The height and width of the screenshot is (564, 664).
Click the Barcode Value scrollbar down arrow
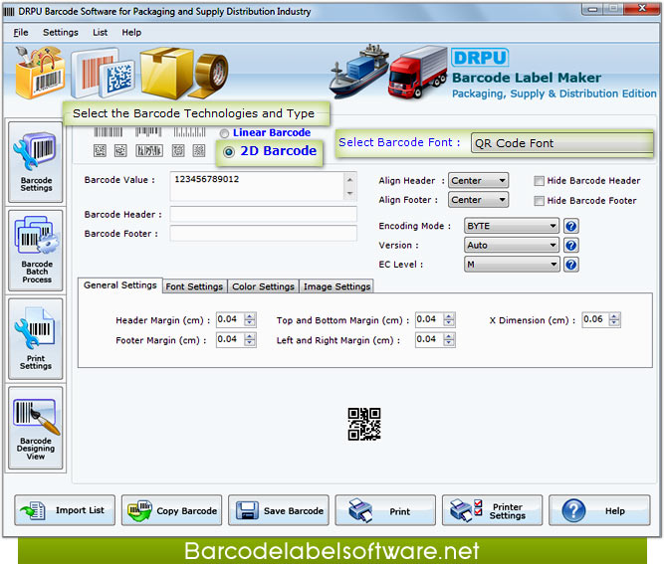click(x=349, y=193)
